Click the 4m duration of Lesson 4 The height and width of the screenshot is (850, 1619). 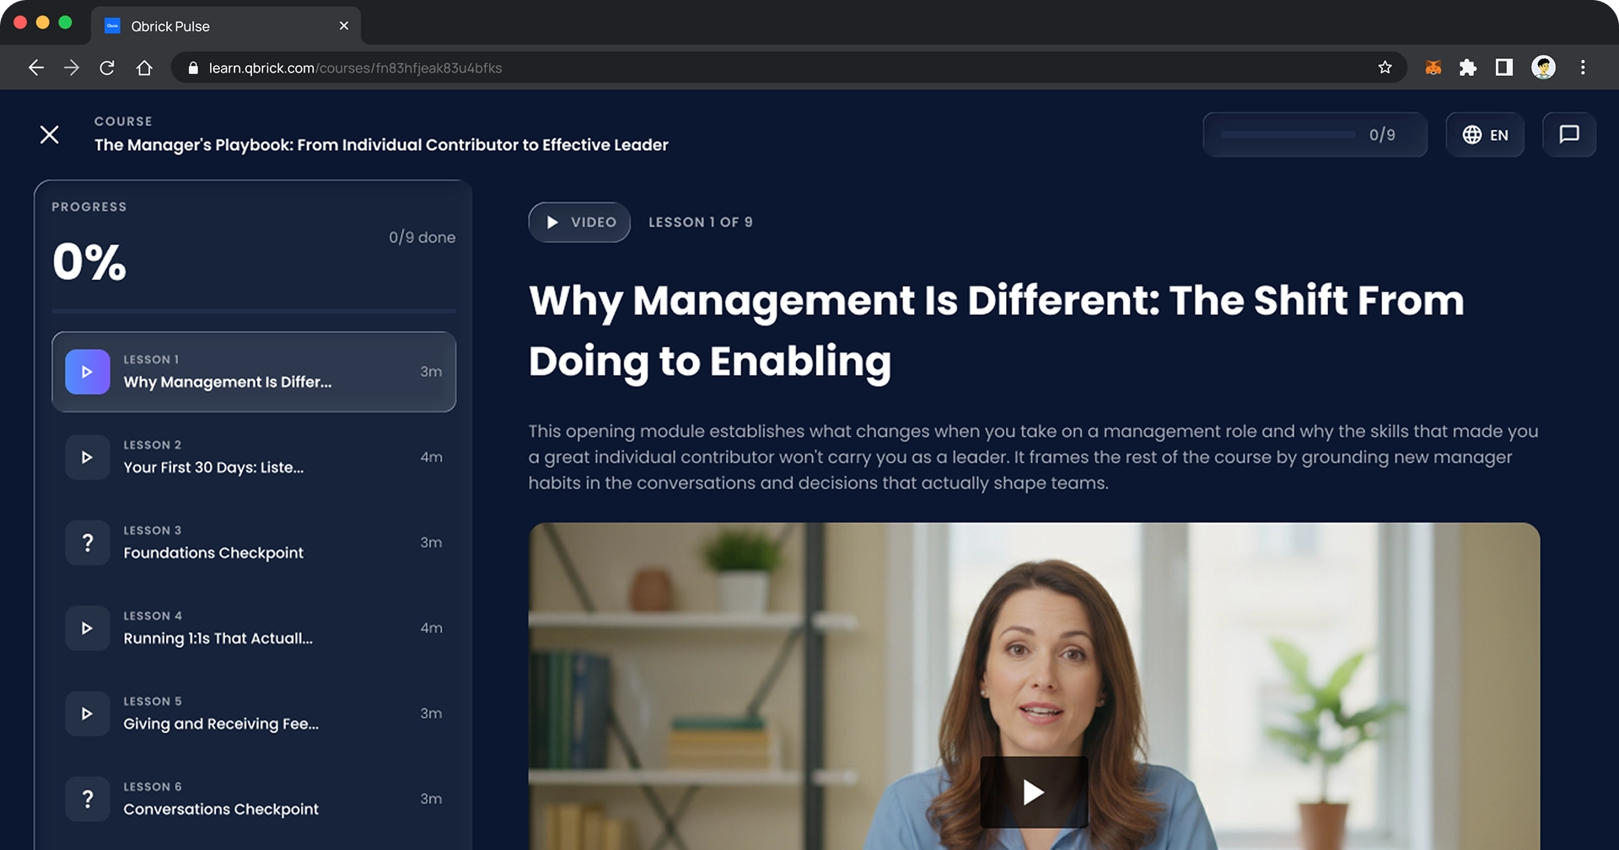pyautogui.click(x=431, y=628)
